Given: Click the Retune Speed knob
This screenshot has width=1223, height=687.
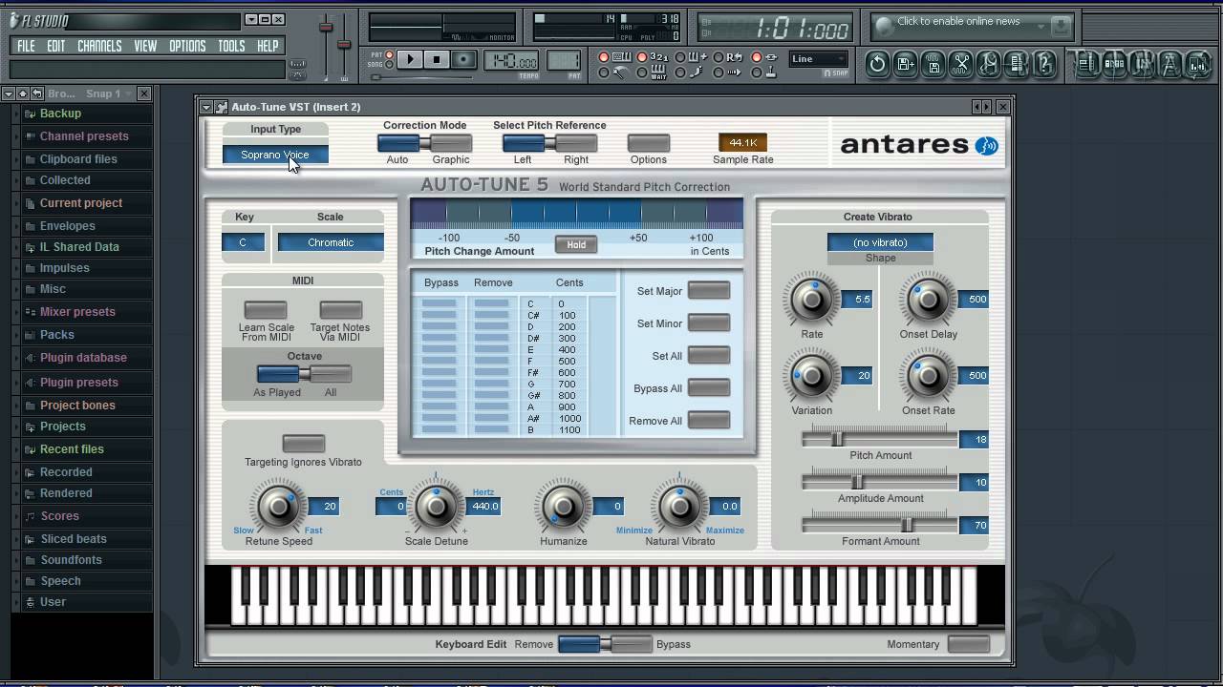Looking at the screenshot, I should pyautogui.click(x=278, y=506).
